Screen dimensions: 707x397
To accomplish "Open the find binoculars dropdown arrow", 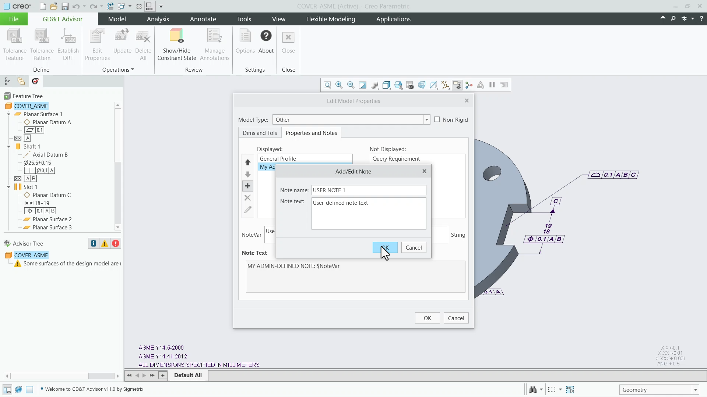I will pyautogui.click(x=541, y=390).
